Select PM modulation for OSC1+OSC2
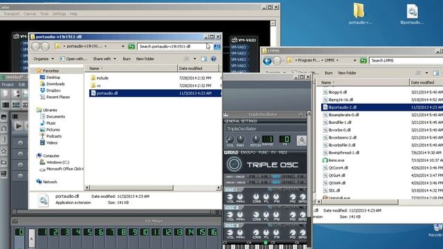This screenshot has width=443, height=249. pos(251,176)
